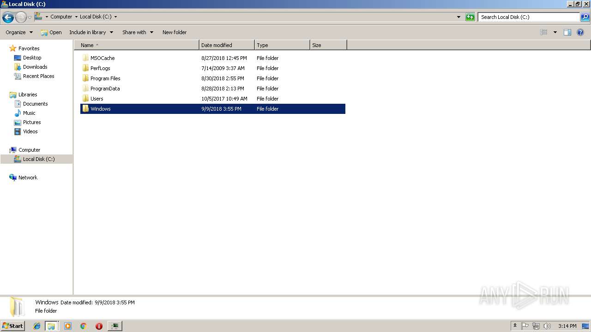
Task: Click Network in navigation pane
Action: pyautogui.click(x=28, y=178)
